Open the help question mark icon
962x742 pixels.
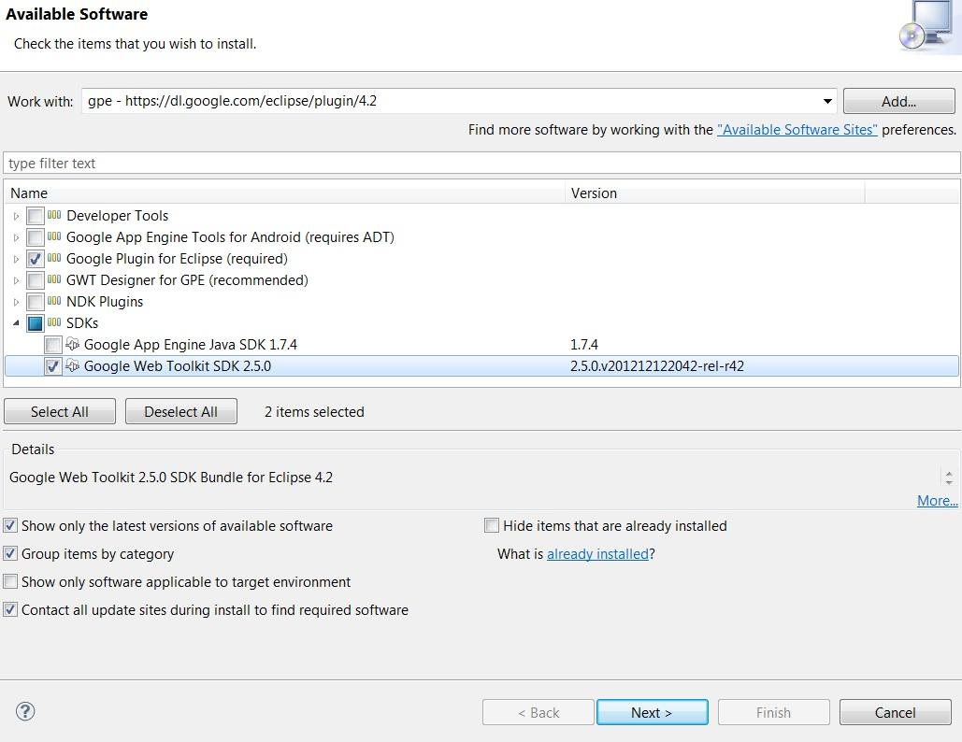(x=25, y=711)
